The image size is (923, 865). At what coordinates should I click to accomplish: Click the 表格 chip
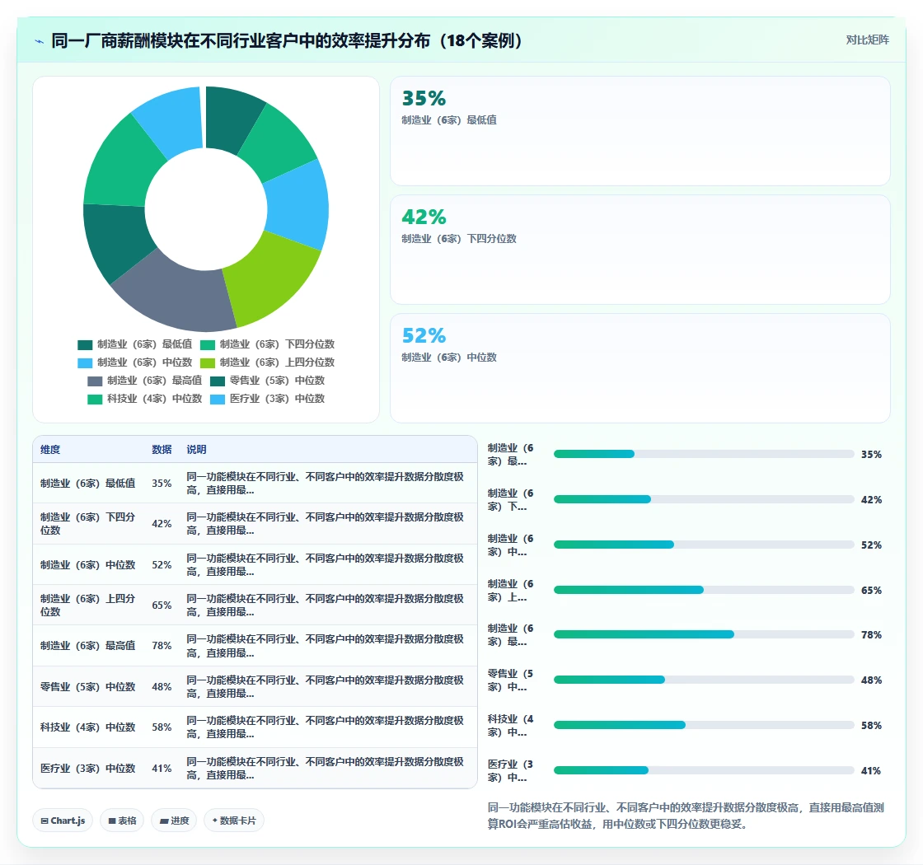click(x=122, y=821)
